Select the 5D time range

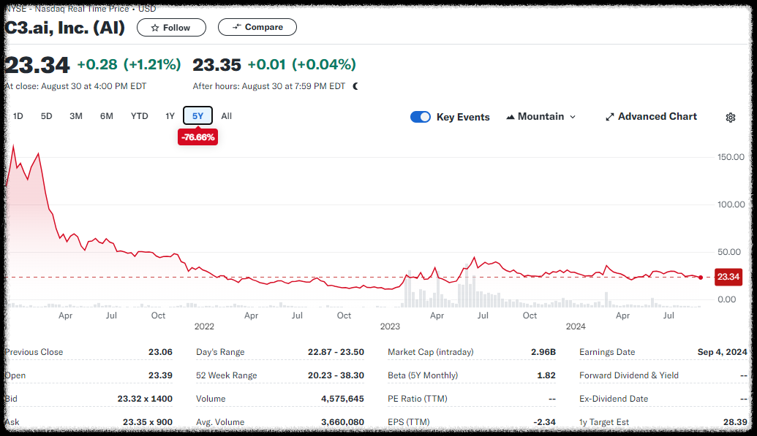click(46, 116)
